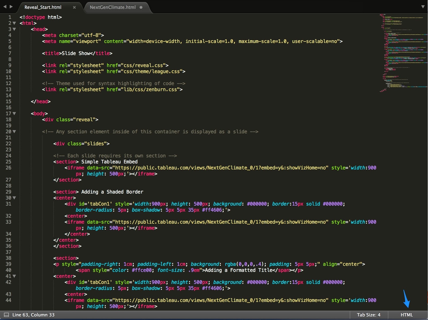The height and width of the screenshot is (320, 428).
Task: Click unsaved dot on NextGenClimate.html tab
Action: click(141, 7)
